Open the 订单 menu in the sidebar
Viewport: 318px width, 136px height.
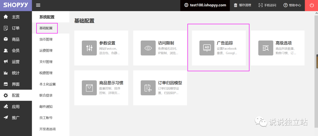coord(16,28)
